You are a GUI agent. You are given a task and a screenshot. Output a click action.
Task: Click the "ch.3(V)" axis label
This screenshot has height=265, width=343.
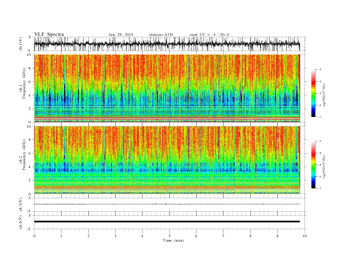[x=21, y=204]
